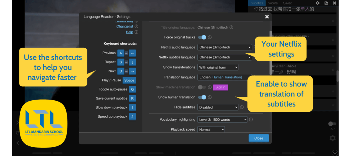The height and width of the screenshot is (156, 351).
Task: Click info icon beside machine translation toggle
Action: 210,87
